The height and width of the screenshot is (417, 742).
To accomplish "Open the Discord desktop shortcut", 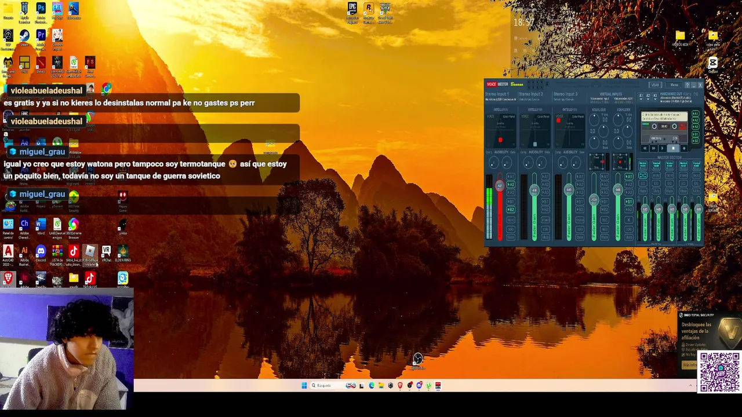I will click(41, 252).
